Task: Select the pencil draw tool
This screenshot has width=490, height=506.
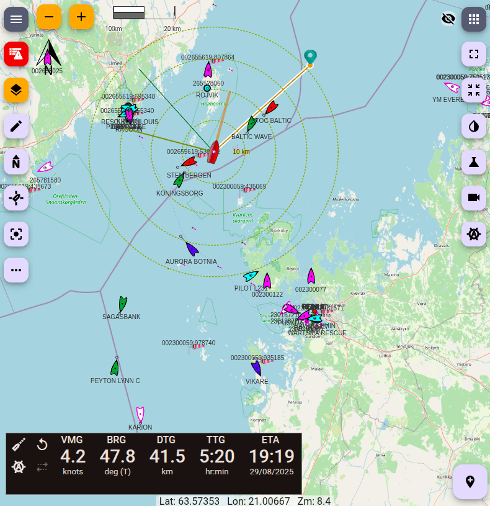Action: point(16,126)
